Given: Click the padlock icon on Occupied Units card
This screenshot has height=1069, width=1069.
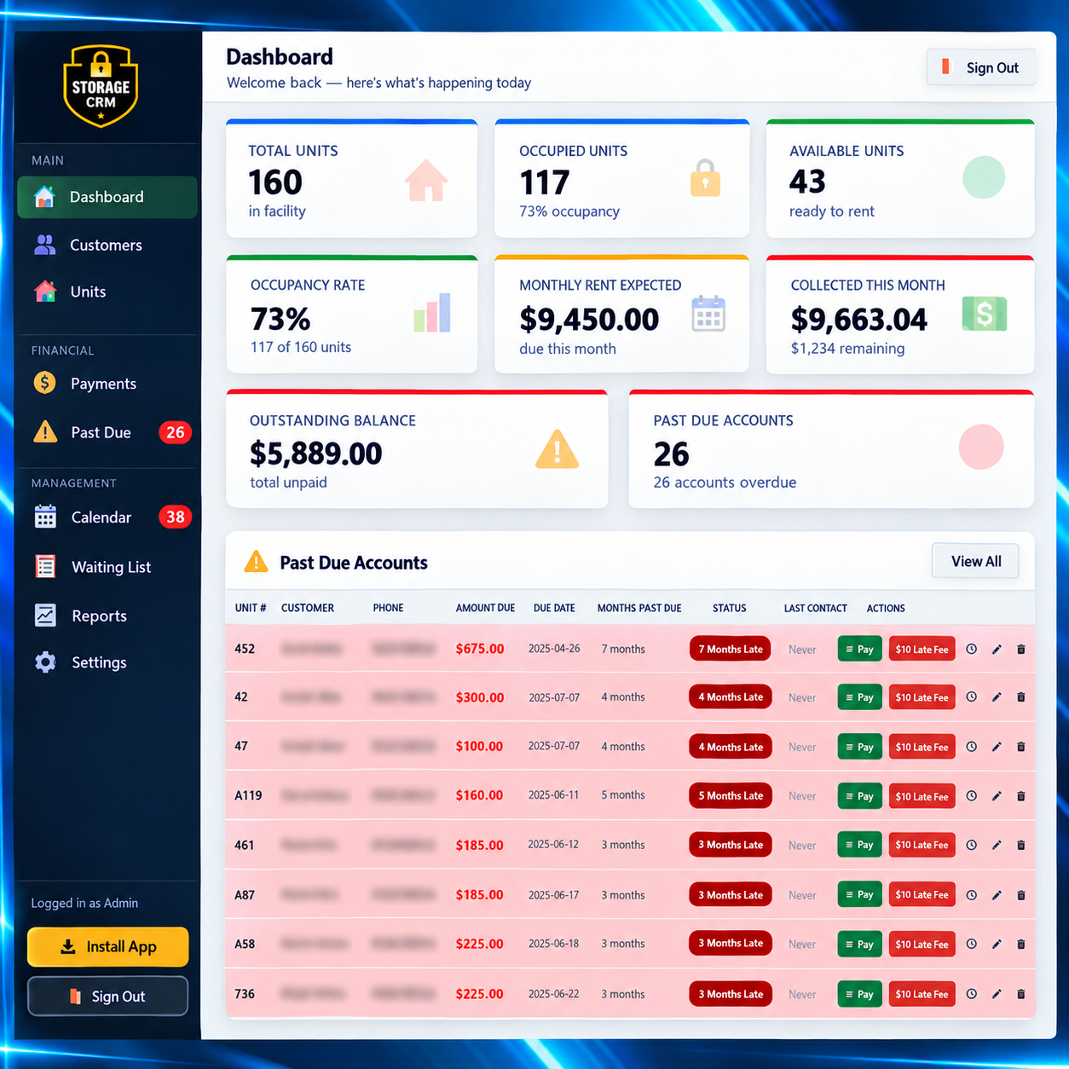Looking at the screenshot, I should pos(705,178).
